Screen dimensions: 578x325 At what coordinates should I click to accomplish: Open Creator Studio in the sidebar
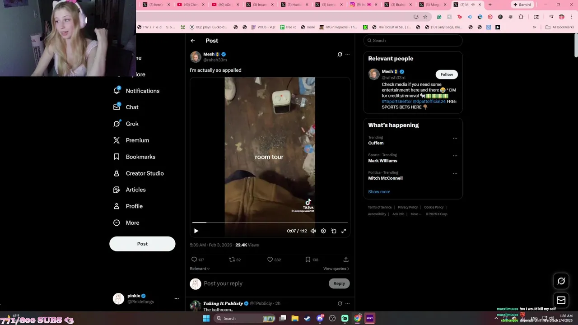(x=139, y=173)
